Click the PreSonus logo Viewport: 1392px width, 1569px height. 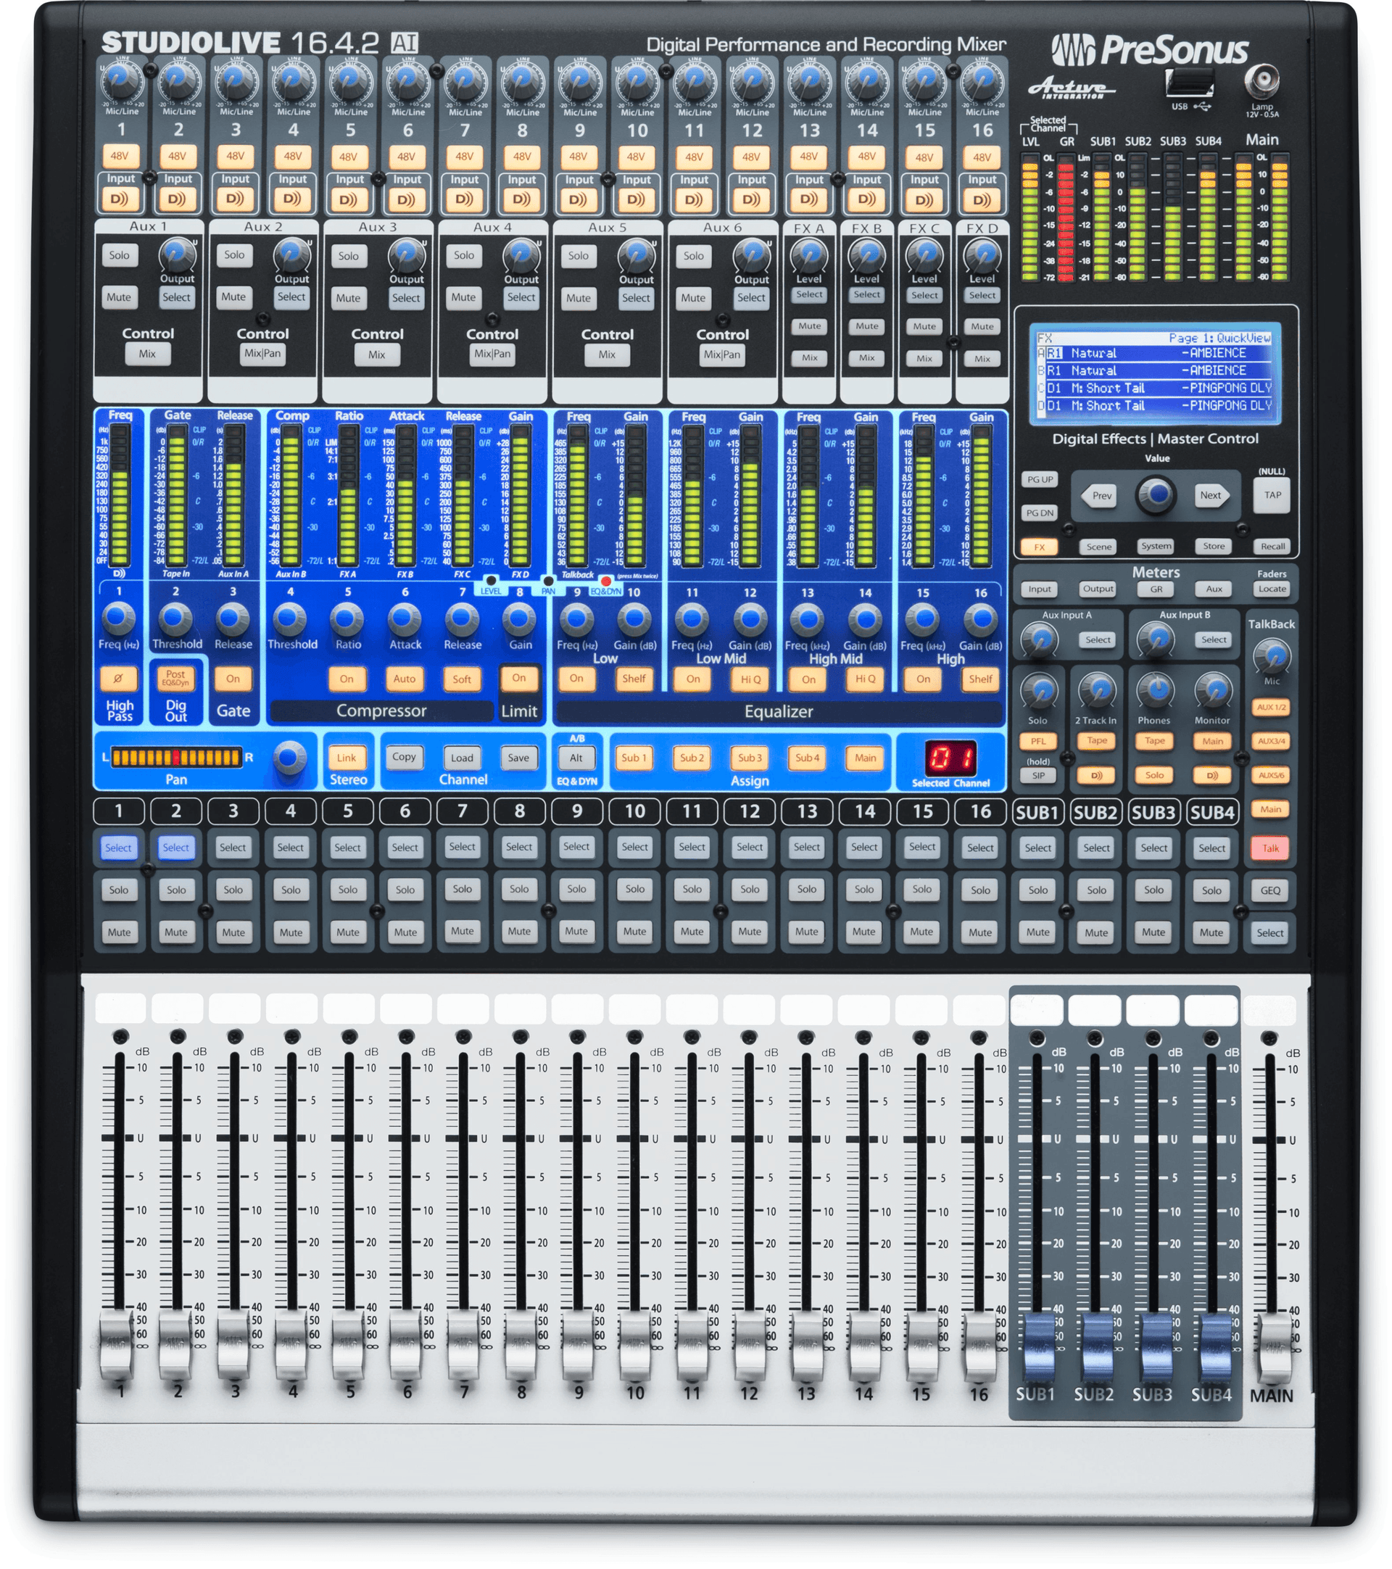[x=1151, y=51]
